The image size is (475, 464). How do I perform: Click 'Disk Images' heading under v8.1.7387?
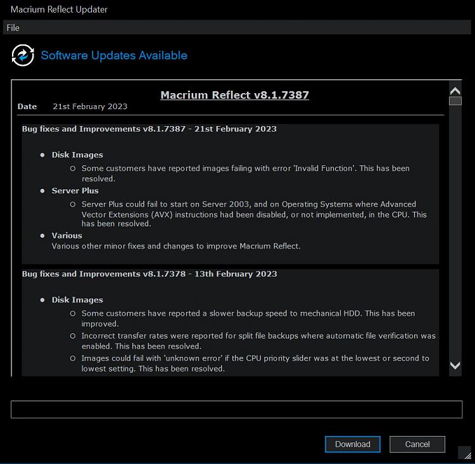(x=77, y=155)
